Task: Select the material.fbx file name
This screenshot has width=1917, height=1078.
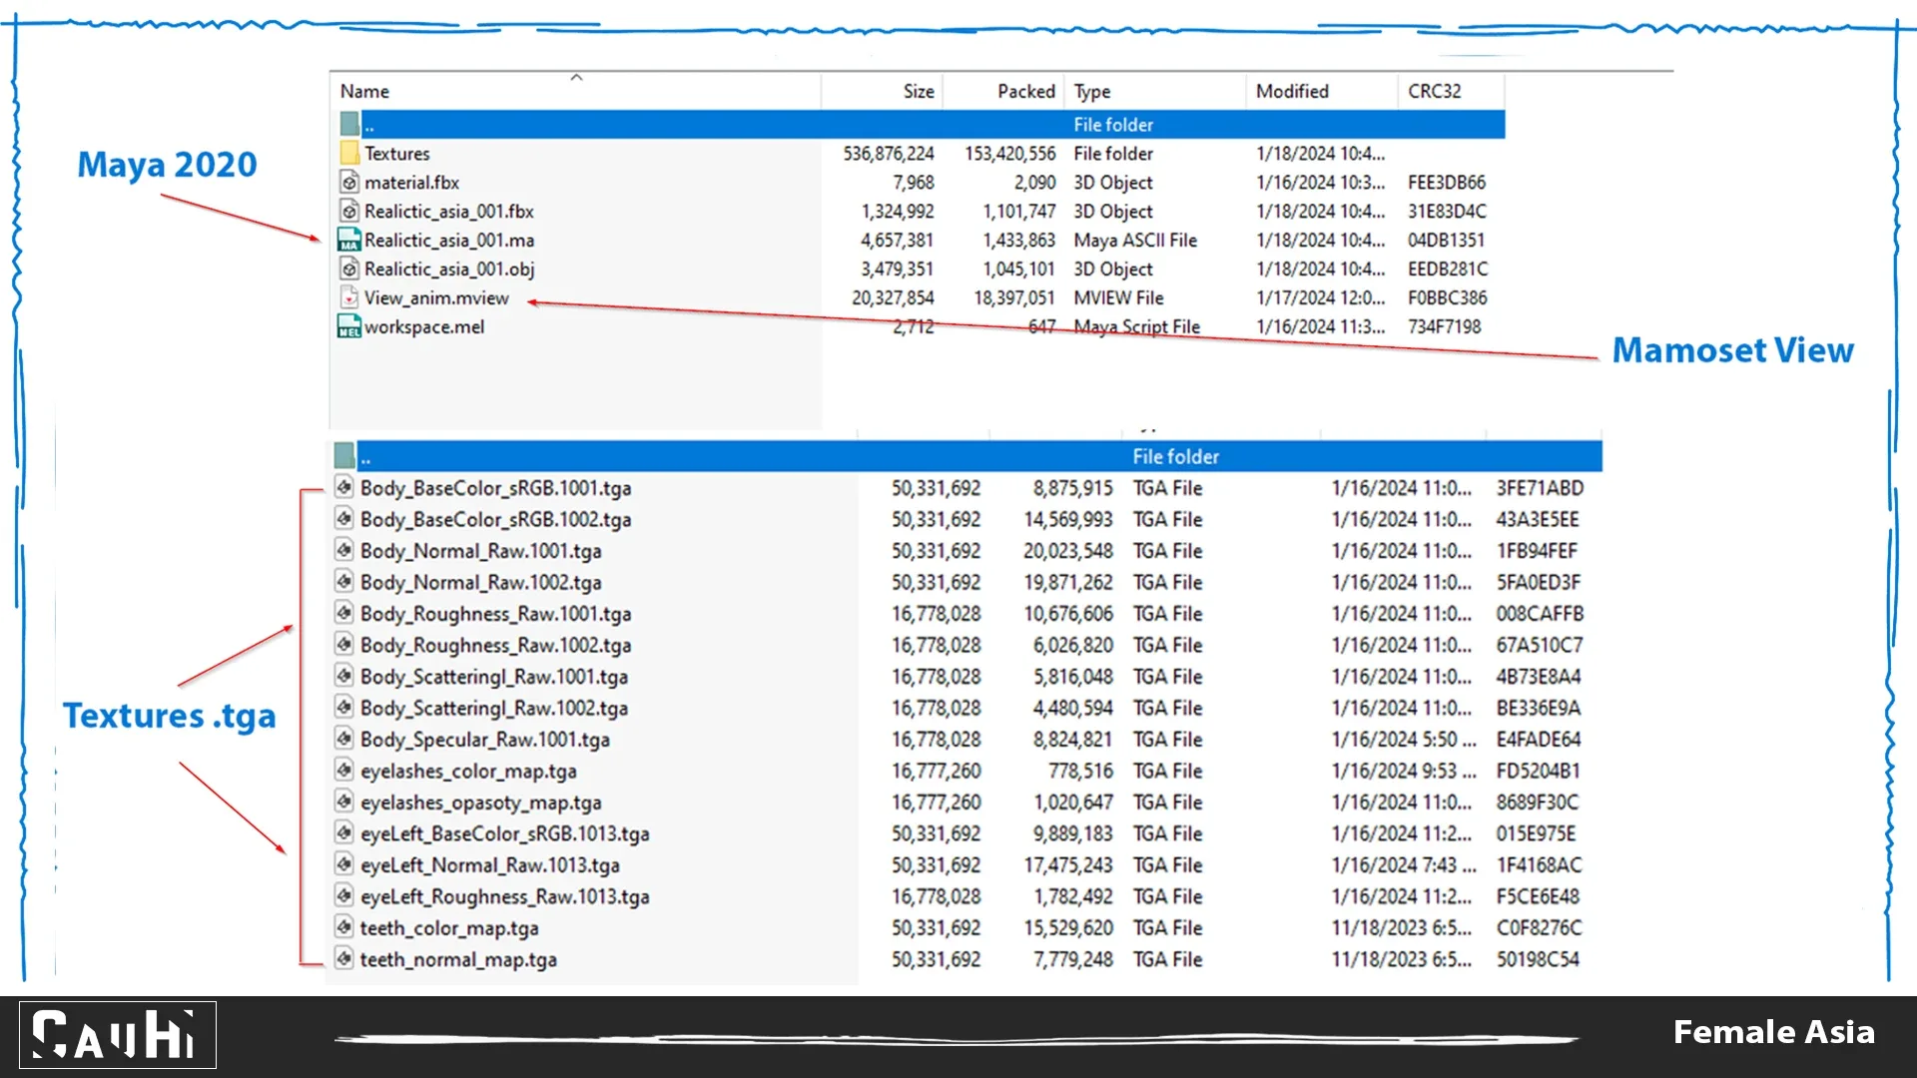Action: (x=411, y=182)
